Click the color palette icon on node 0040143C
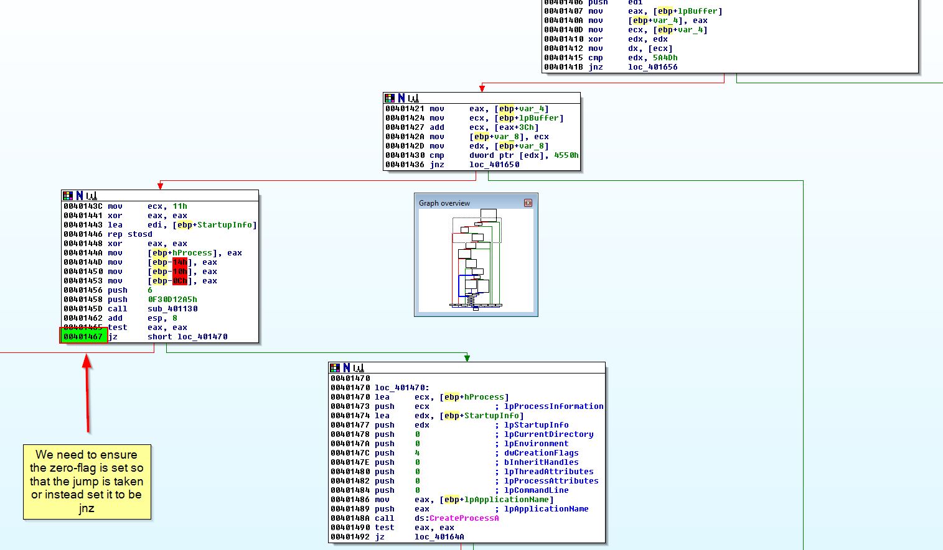Viewport: 943px width, 550px height. click(x=68, y=196)
